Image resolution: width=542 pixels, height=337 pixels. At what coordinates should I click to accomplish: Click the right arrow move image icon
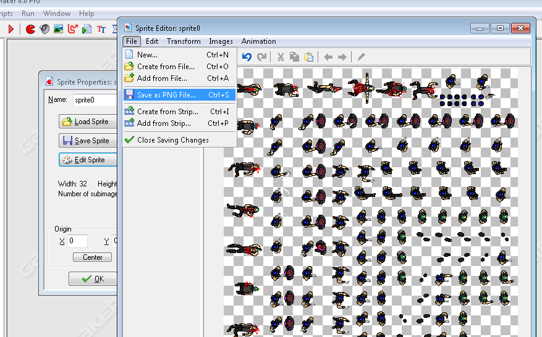click(x=342, y=57)
